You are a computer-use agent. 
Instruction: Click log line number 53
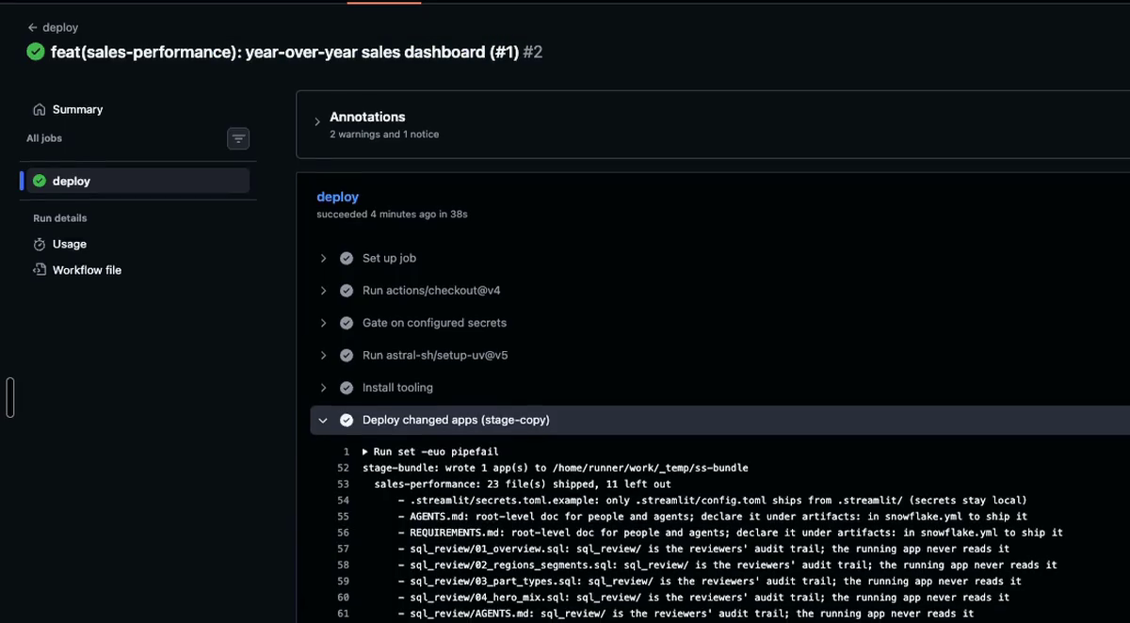click(x=343, y=484)
